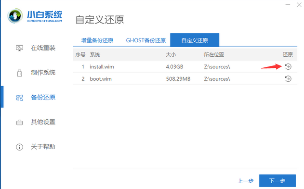Click the 下一步 button
The height and width of the screenshot is (189, 304).
[x=278, y=181]
